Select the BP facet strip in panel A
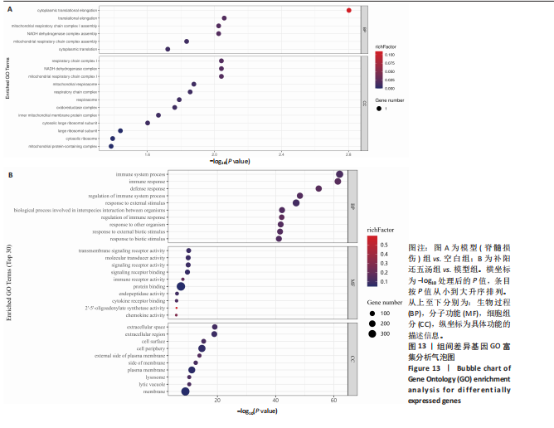The width and height of the screenshot is (554, 428). (x=364, y=30)
